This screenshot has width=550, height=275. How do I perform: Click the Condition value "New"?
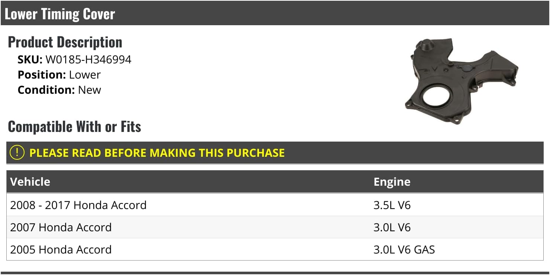pos(90,90)
